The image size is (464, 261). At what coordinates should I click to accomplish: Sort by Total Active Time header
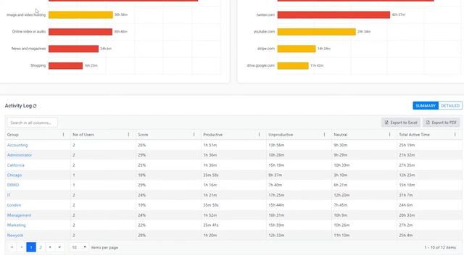[x=414, y=135]
